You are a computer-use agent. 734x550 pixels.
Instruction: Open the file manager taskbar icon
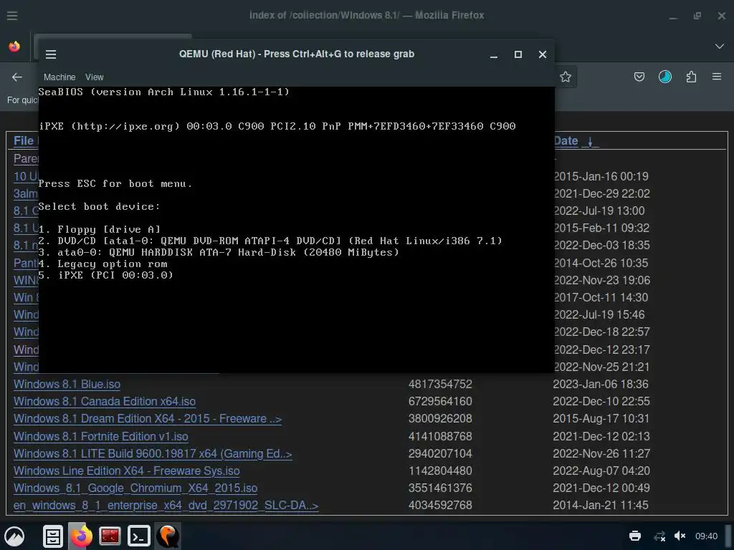(53, 536)
